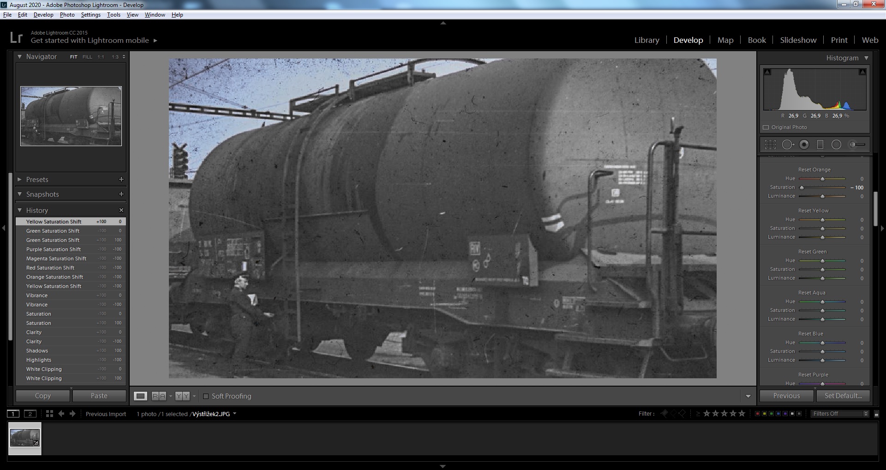
Task: Add a new snapshot with plus icon
Action: 121,194
